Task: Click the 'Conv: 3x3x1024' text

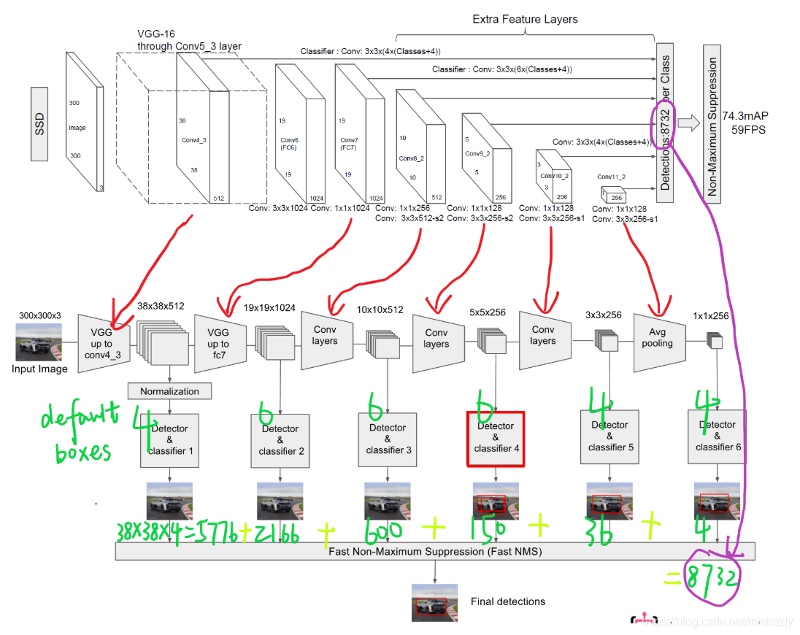Action: point(278,208)
